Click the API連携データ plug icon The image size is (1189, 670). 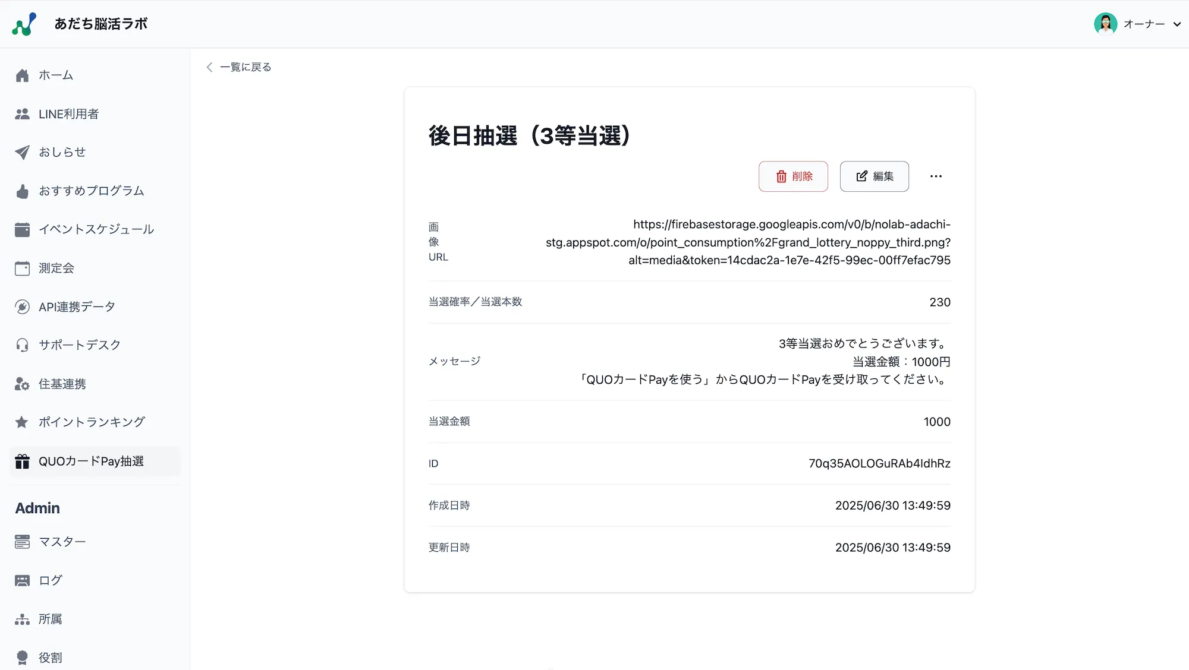click(22, 307)
